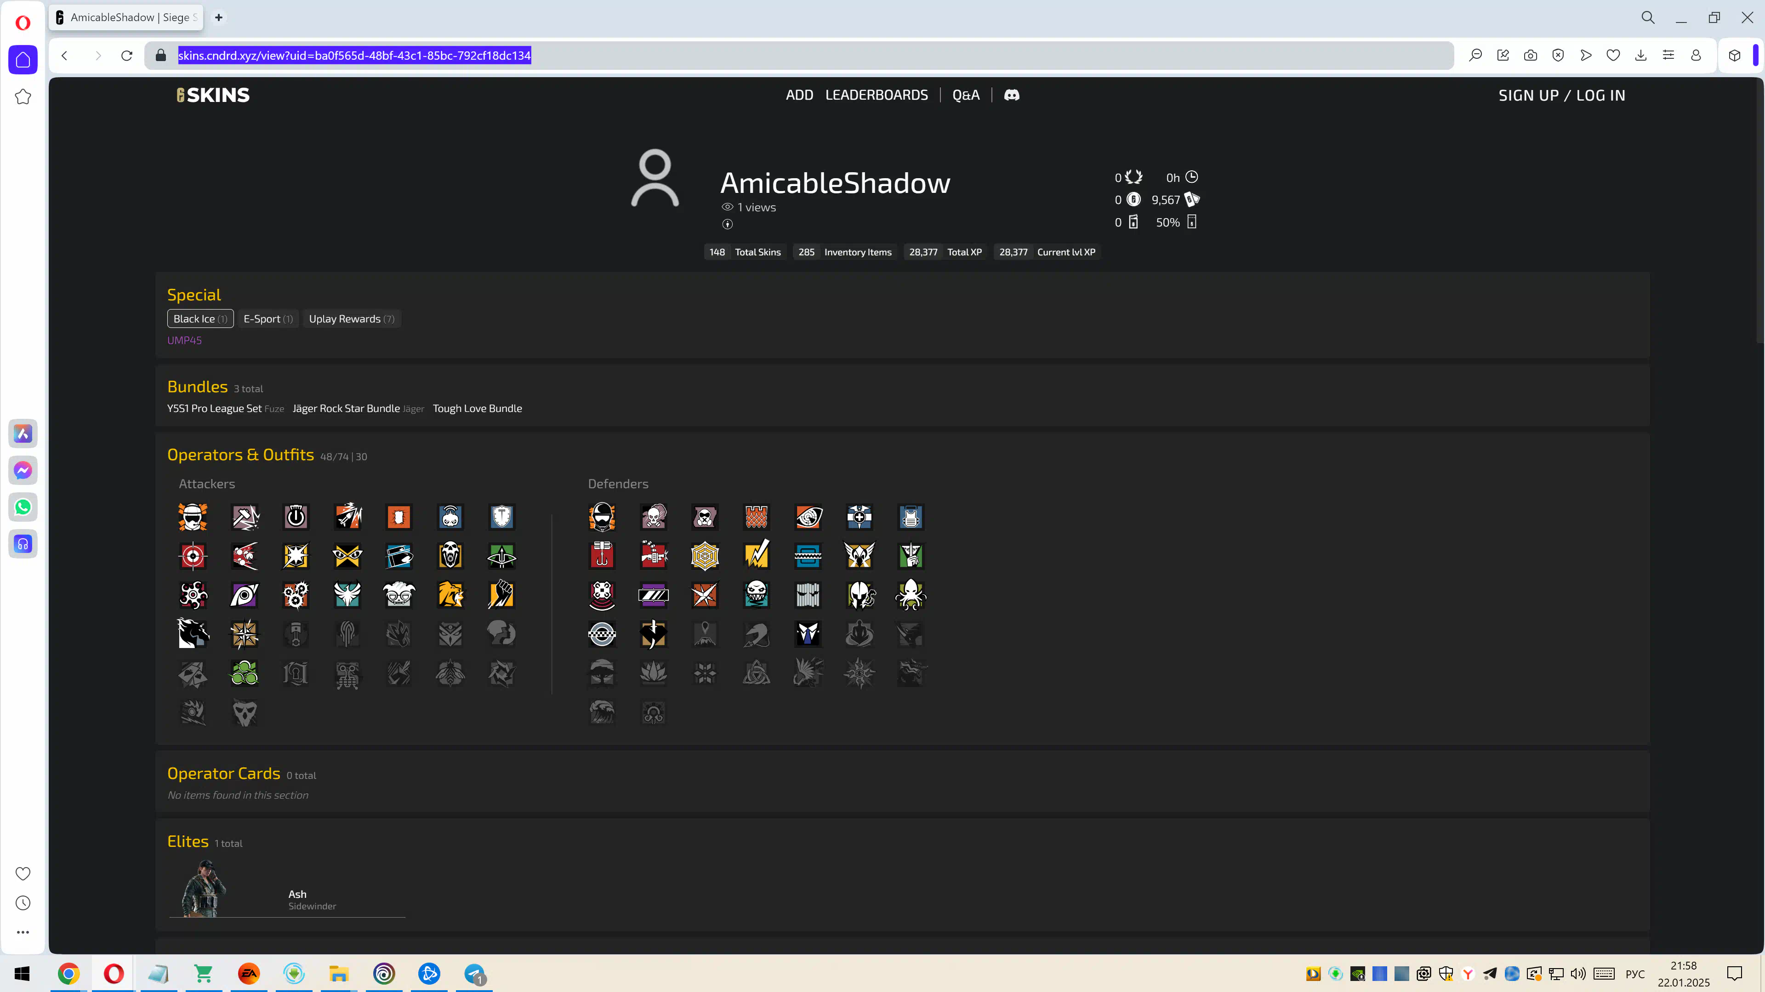
Task: Select the Dokkaebi goblin operator icon
Action: click(x=399, y=595)
